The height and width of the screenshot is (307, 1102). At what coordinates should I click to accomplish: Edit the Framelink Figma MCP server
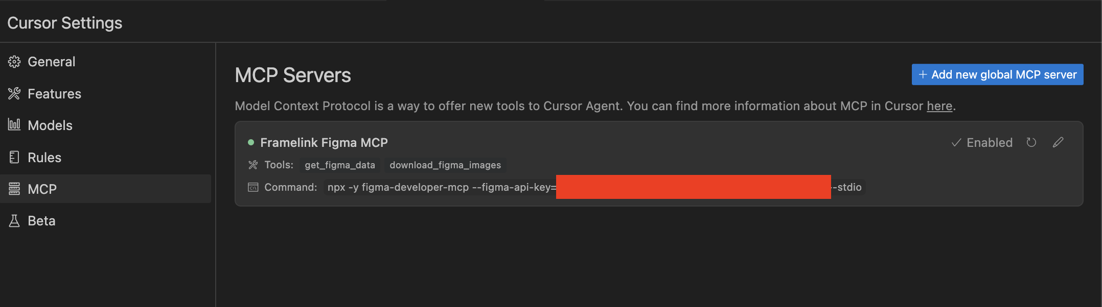pyautogui.click(x=1058, y=142)
